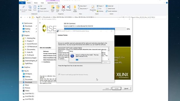Open New item dropdown
This screenshot has height=101, width=180.
[82, 6]
